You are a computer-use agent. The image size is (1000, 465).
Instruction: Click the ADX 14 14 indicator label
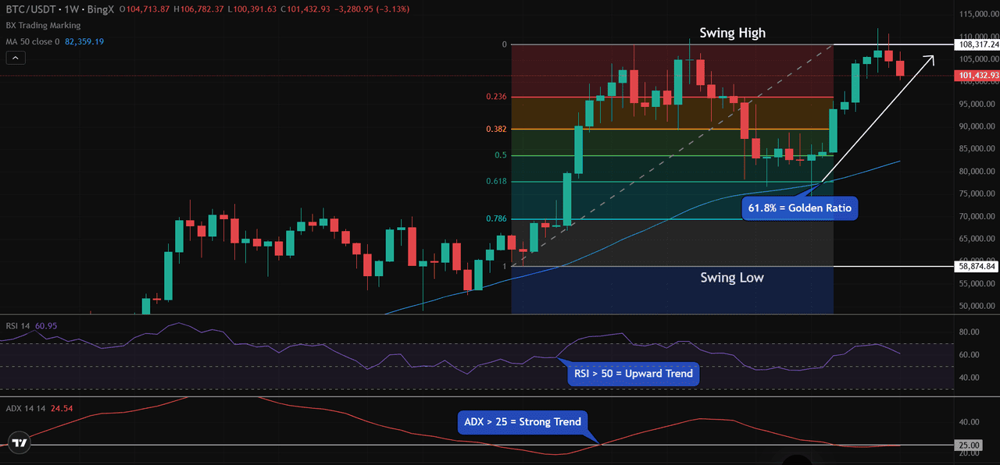pyautogui.click(x=25, y=406)
